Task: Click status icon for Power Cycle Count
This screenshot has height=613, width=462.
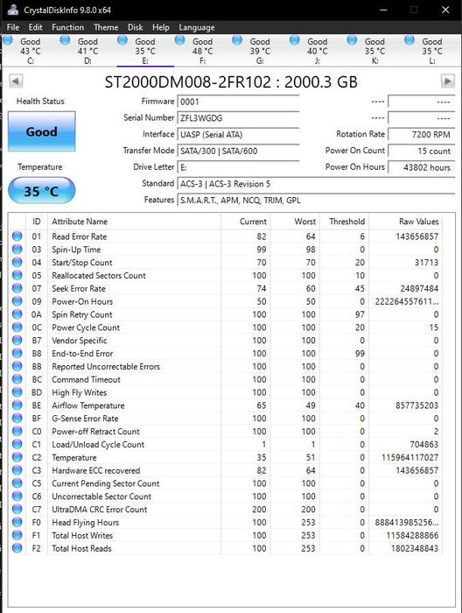Action: click(17, 327)
